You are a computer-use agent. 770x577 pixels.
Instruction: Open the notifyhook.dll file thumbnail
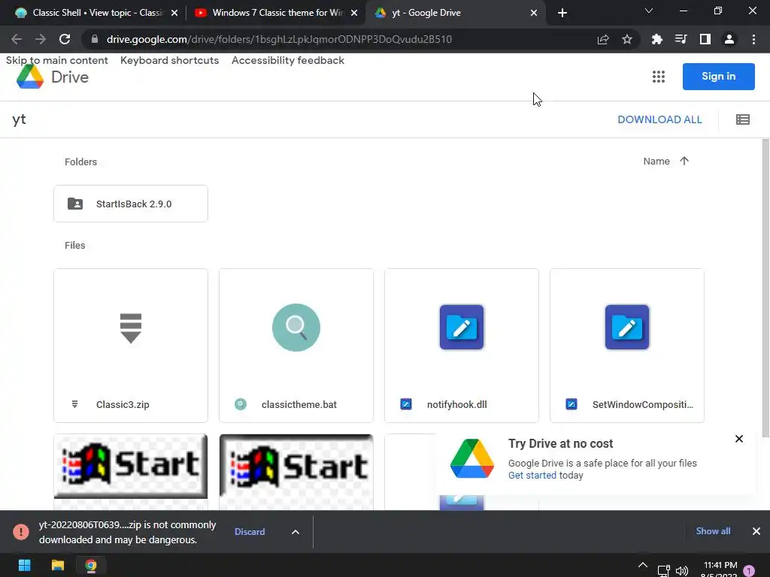click(x=462, y=328)
